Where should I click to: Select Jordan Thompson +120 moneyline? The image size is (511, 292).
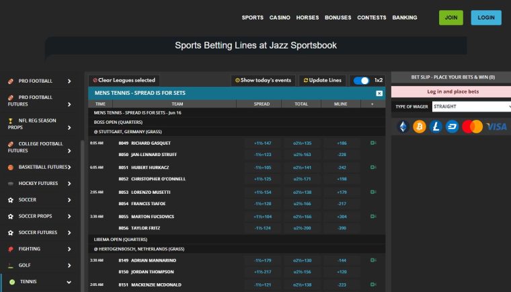(x=342, y=272)
